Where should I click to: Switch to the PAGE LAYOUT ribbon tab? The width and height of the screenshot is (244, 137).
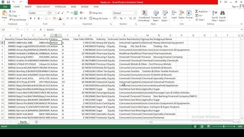pyautogui.click(x=43, y=7)
